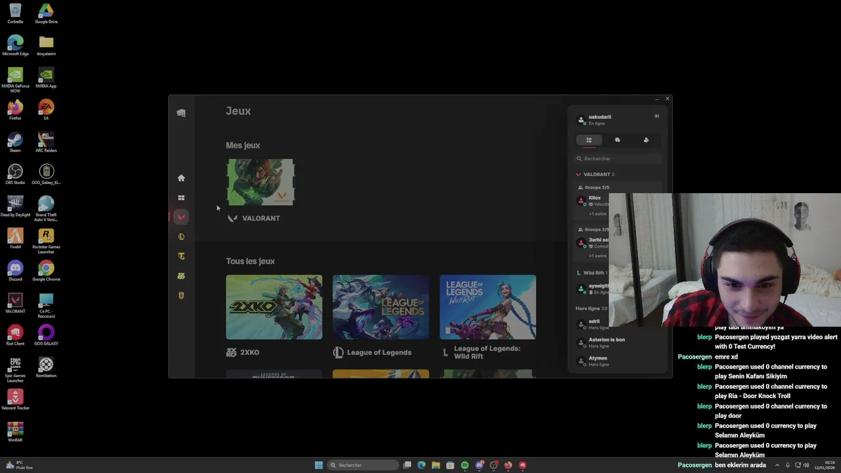The width and height of the screenshot is (841, 473).
Task: Switch to the chat messages tab
Action: [618, 140]
